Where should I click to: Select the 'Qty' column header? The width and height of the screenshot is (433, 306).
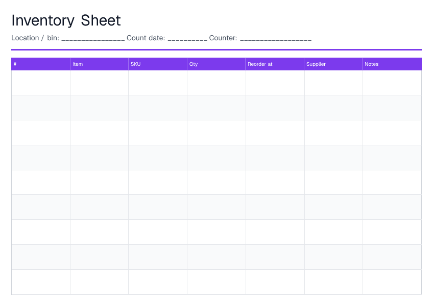coord(216,64)
